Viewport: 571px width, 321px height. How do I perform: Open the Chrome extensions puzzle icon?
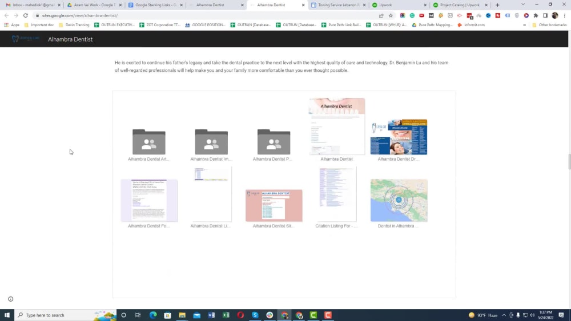pyautogui.click(x=536, y=15)
